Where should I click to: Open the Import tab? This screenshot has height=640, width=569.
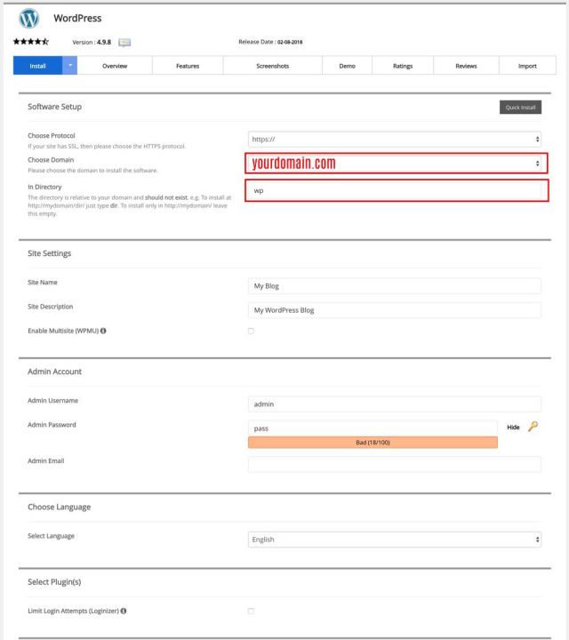click(527, 66)
